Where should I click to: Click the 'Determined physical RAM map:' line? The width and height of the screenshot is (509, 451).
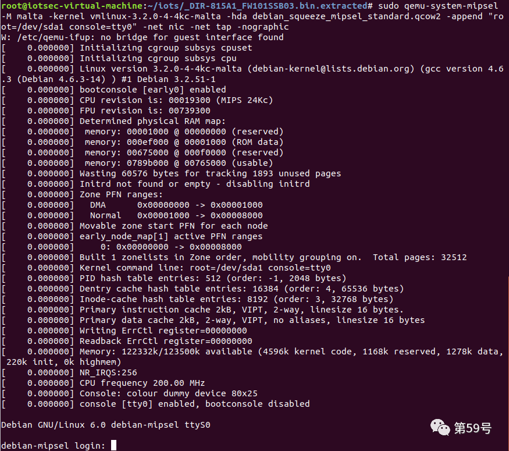(113, 121)
